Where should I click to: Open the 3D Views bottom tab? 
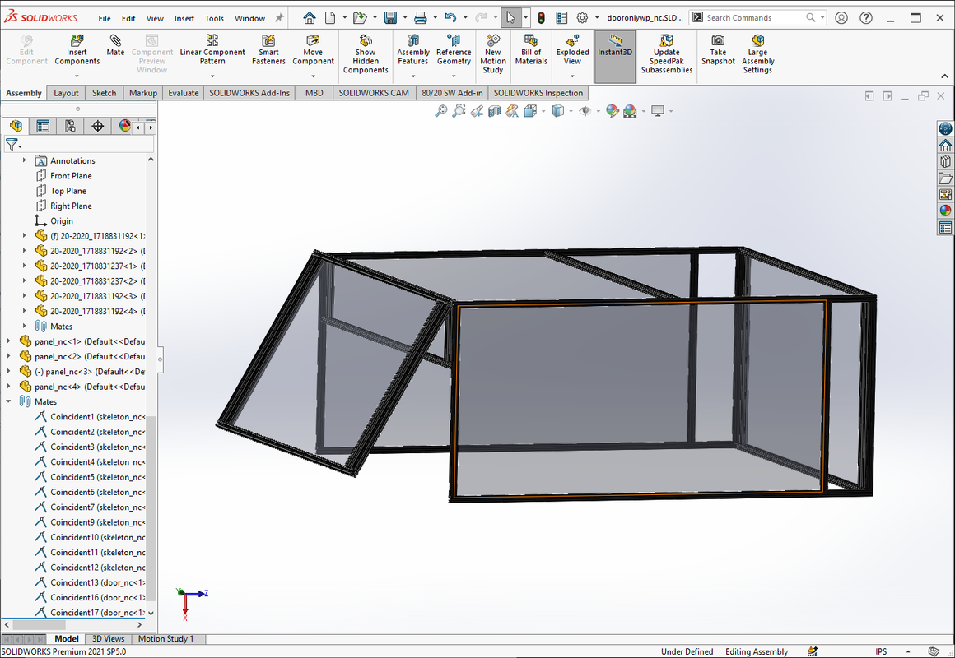[108, 638]
